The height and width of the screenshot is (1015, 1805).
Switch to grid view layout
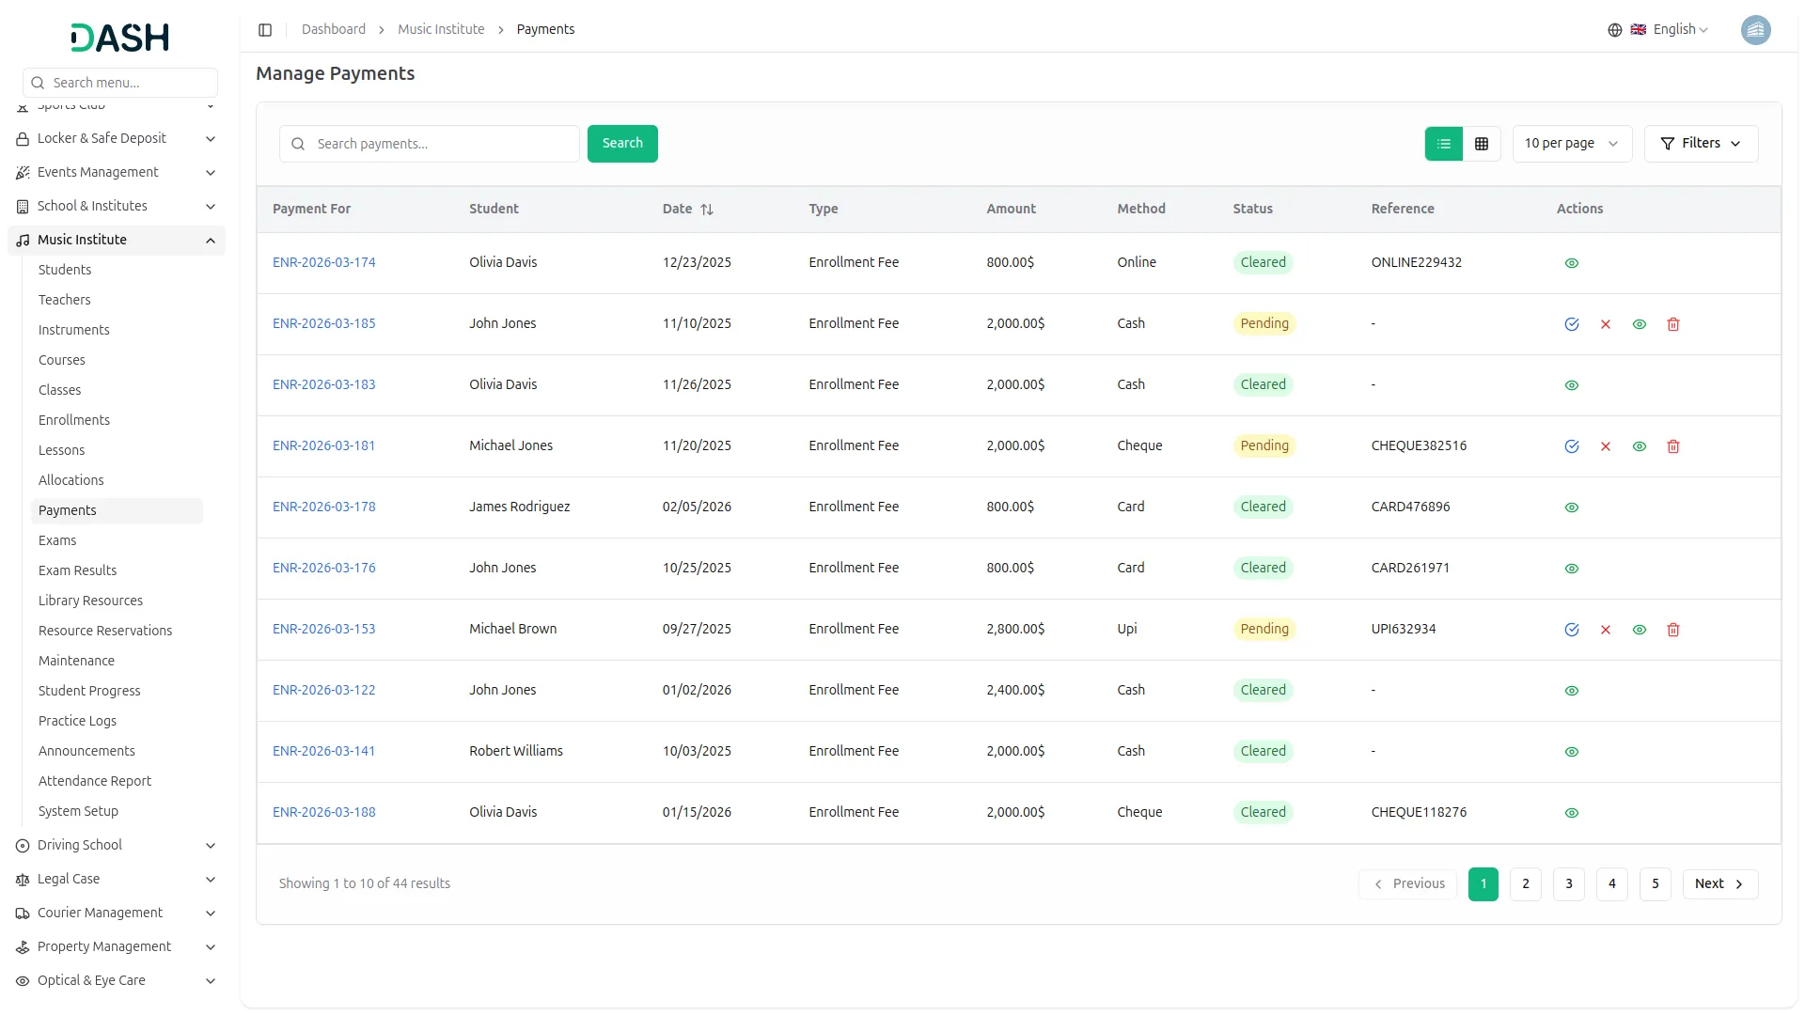click(x=1481, y=144)
